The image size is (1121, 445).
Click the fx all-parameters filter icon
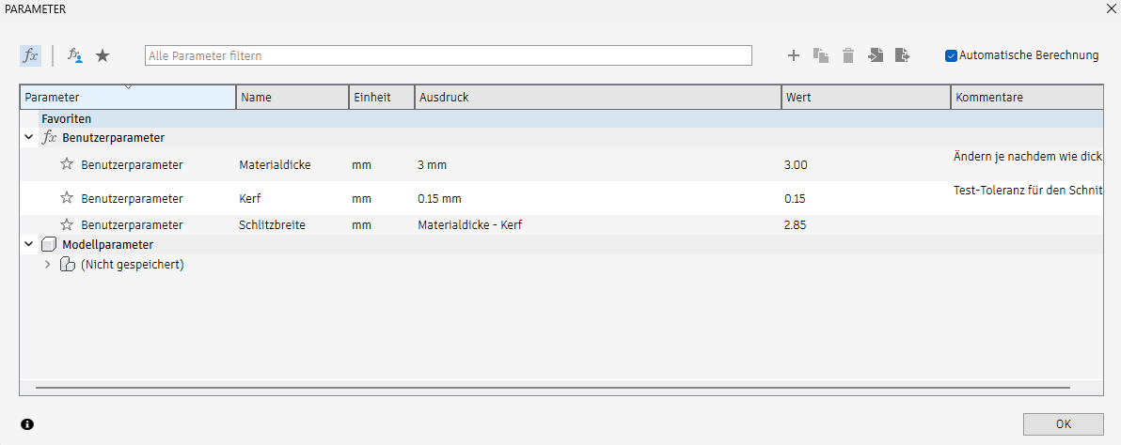tap(30, 55)
